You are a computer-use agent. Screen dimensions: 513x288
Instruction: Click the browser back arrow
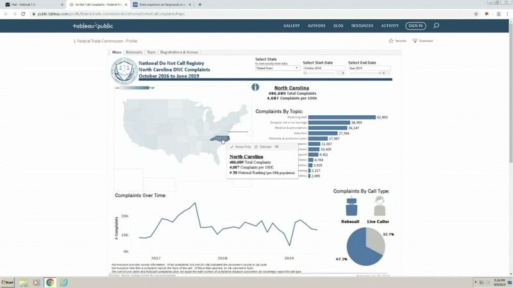click(6, 13)
